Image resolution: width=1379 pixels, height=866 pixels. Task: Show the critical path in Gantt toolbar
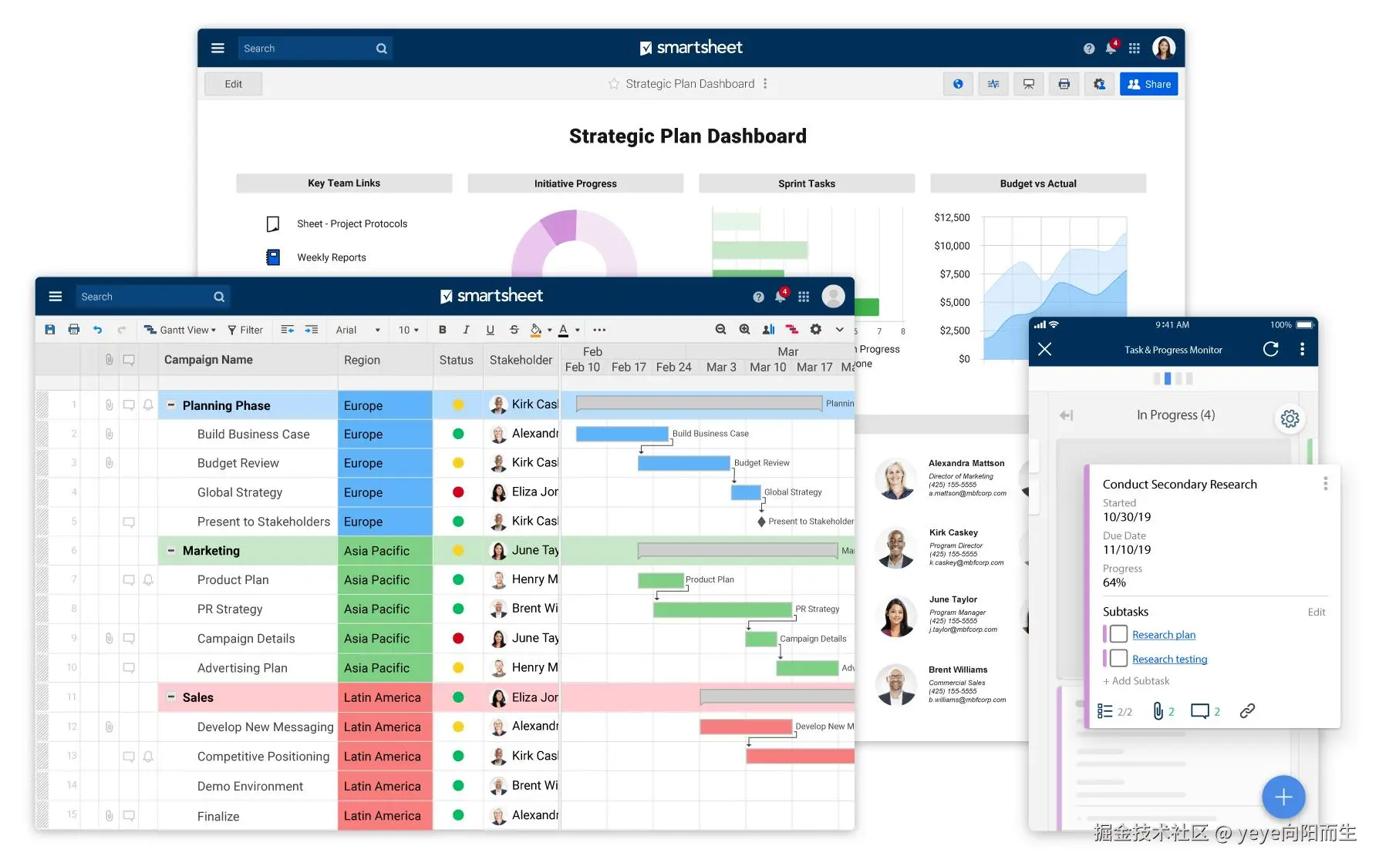pyautogui.click(x=792, y=330)
